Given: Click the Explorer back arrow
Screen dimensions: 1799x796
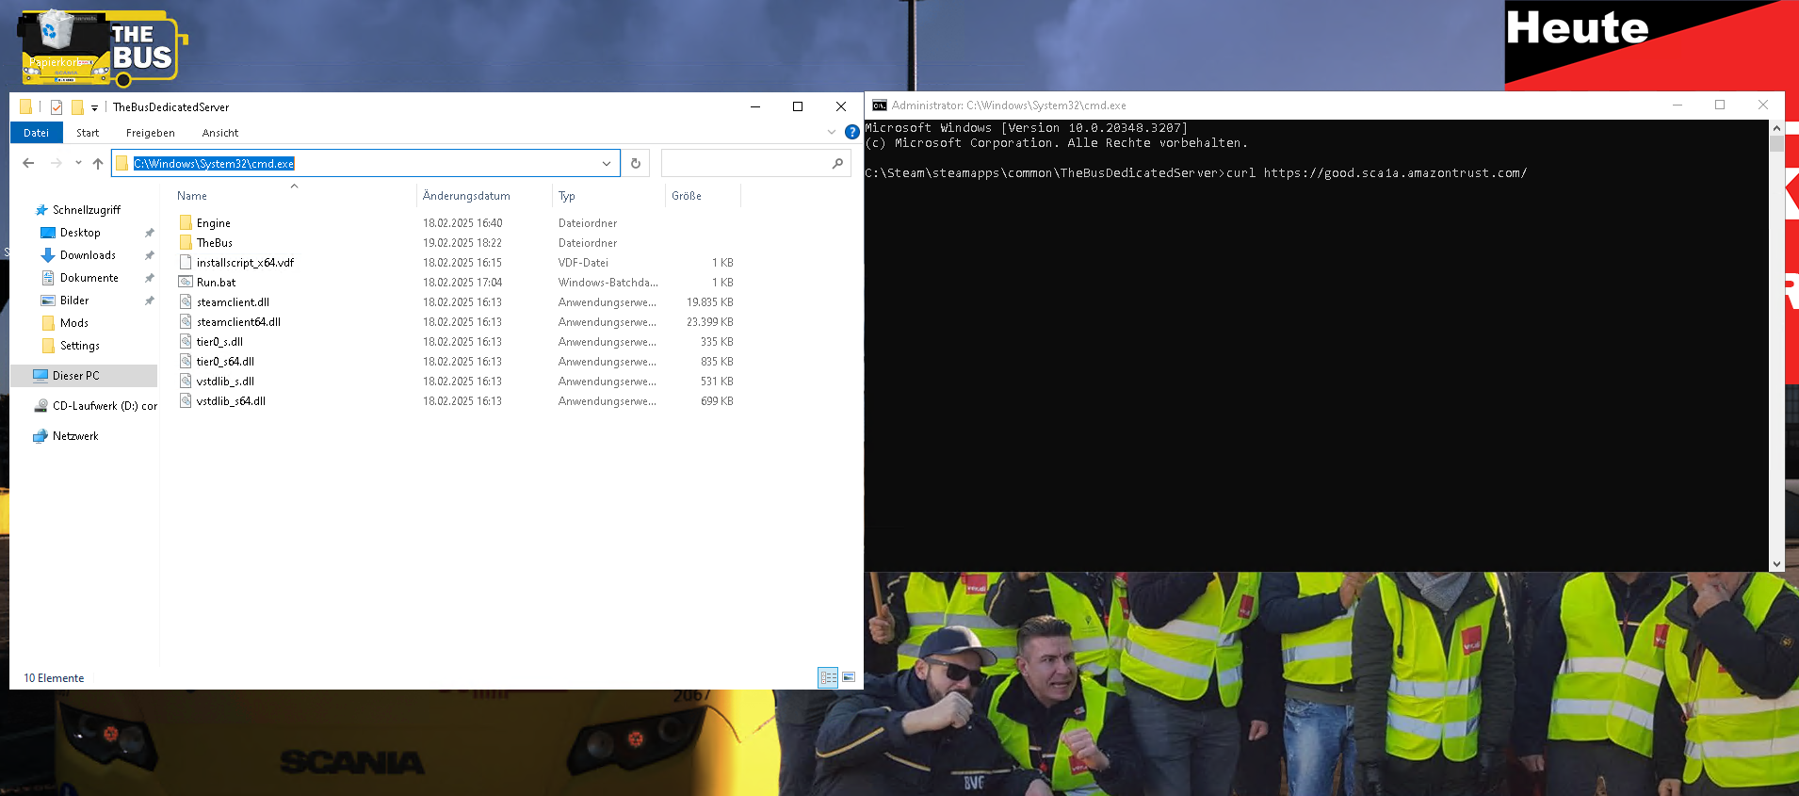Looking at the screenshot, I should click(28, 164).
